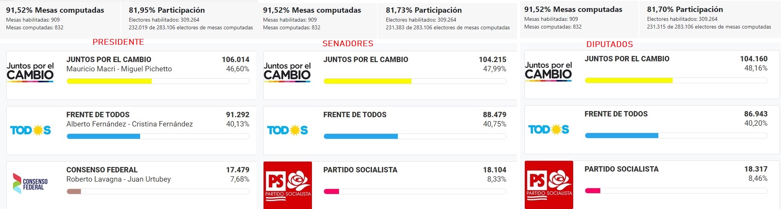Screen dimensions: 781x209
Task: Click the Juntos por el Cambio logo under Senadores
Action: (287, 72)
